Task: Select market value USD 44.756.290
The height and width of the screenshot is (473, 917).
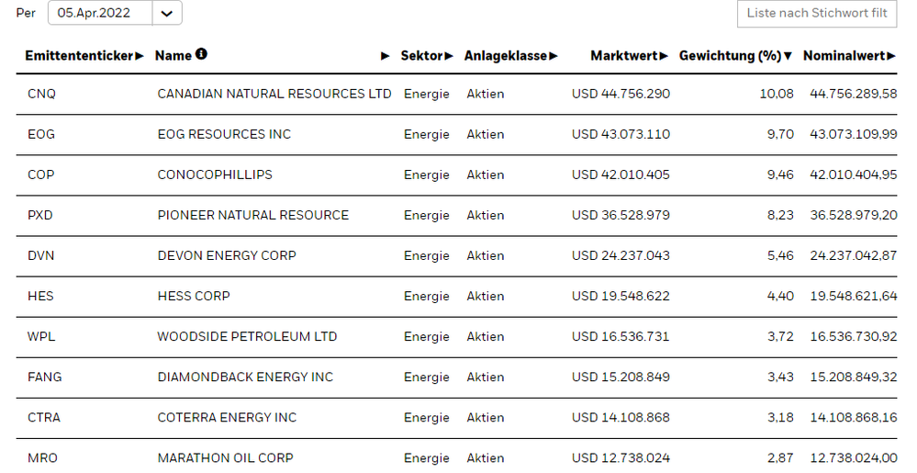Action: click(x=621, y=94)
